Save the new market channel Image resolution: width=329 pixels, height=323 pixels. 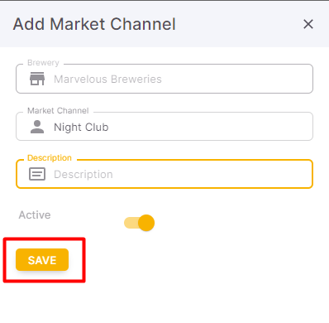click(42, 260)
